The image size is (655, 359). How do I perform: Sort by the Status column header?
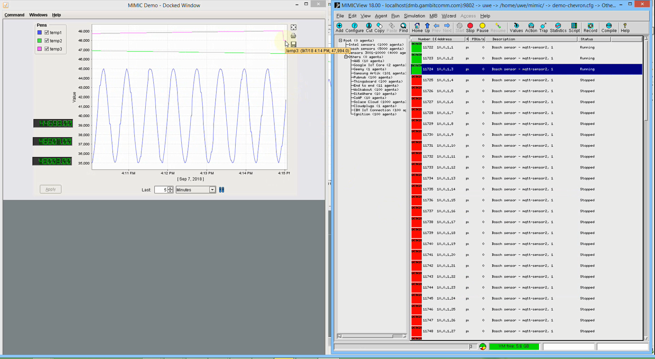click(594, 39)
